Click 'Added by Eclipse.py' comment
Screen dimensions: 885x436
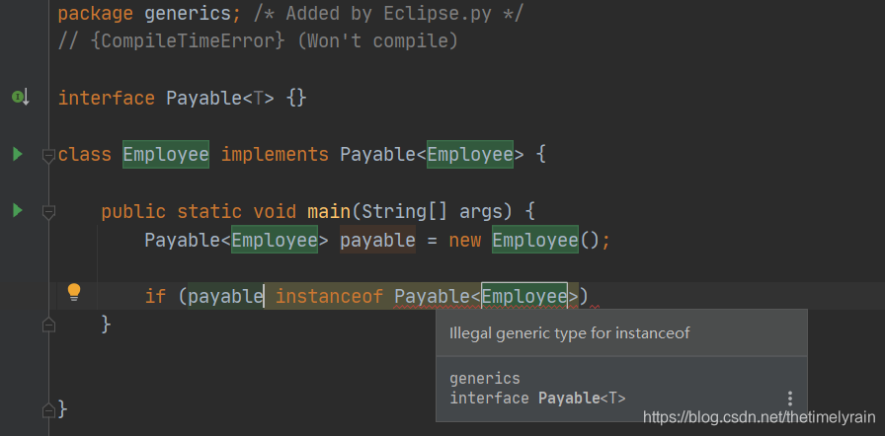click(388, 14)
